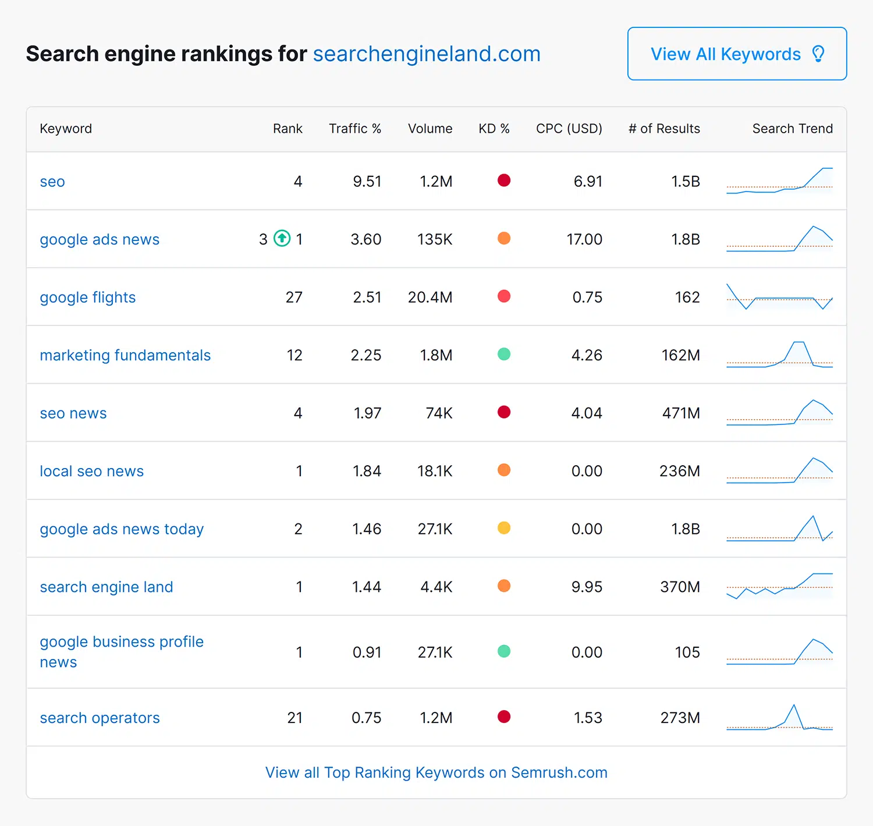Open the seo keyword link
This screenshot has height=826, width=873.
click(52, 181)
